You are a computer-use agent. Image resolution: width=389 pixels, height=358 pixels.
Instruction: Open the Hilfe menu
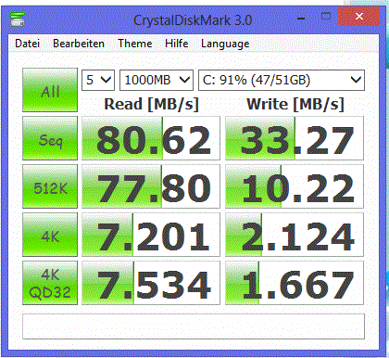(x=176, y=44)
